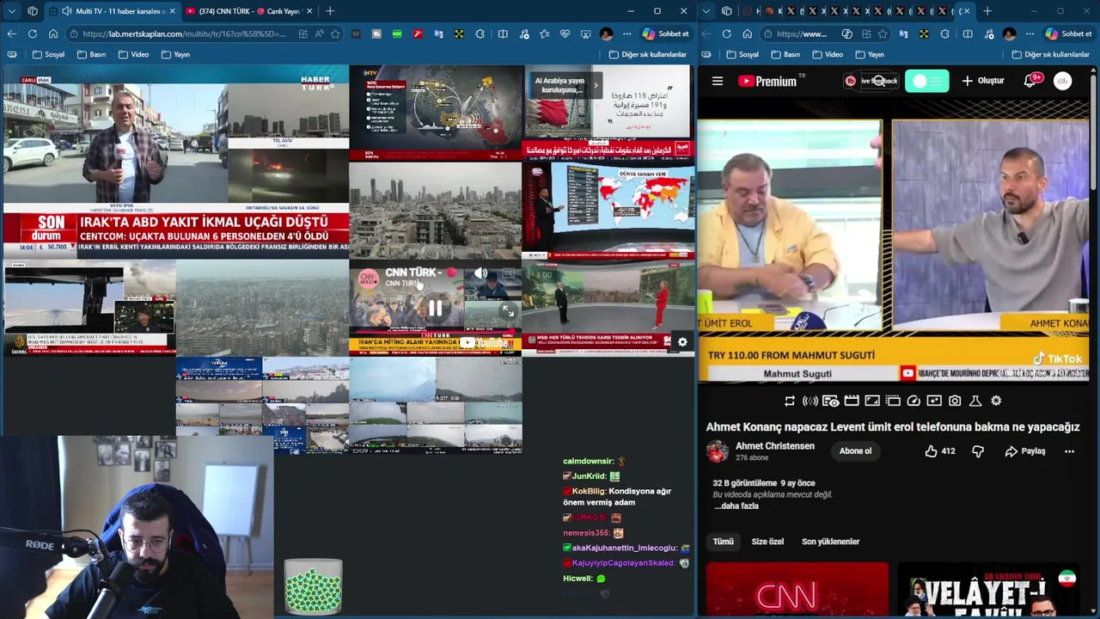This screenshot has height=619, width=1100.
Task: Open split screen icon in left browser
Action: coord(502,34)
